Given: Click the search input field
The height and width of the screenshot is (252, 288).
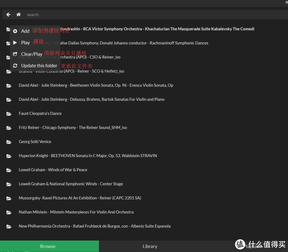Looking at the screenshot, I should (127, 14).
